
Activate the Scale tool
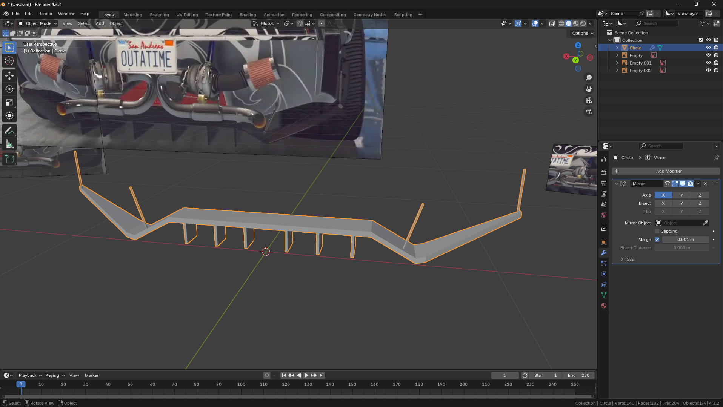click(x=9, y=102)
